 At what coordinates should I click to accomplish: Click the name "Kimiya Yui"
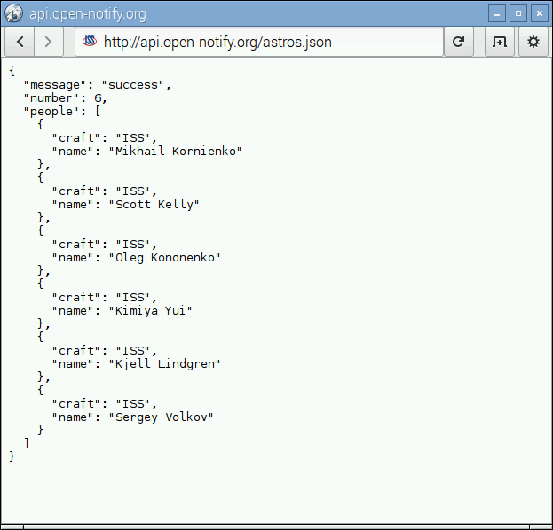[150, 311]
